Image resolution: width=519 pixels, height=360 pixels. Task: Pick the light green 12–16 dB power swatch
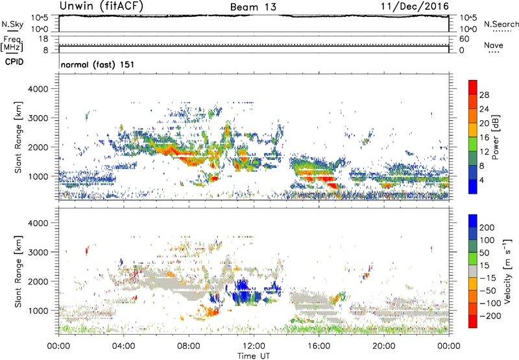[x=473, y=144]
